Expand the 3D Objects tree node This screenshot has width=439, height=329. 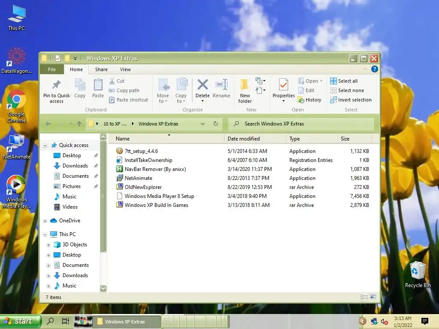click(48, 245)
